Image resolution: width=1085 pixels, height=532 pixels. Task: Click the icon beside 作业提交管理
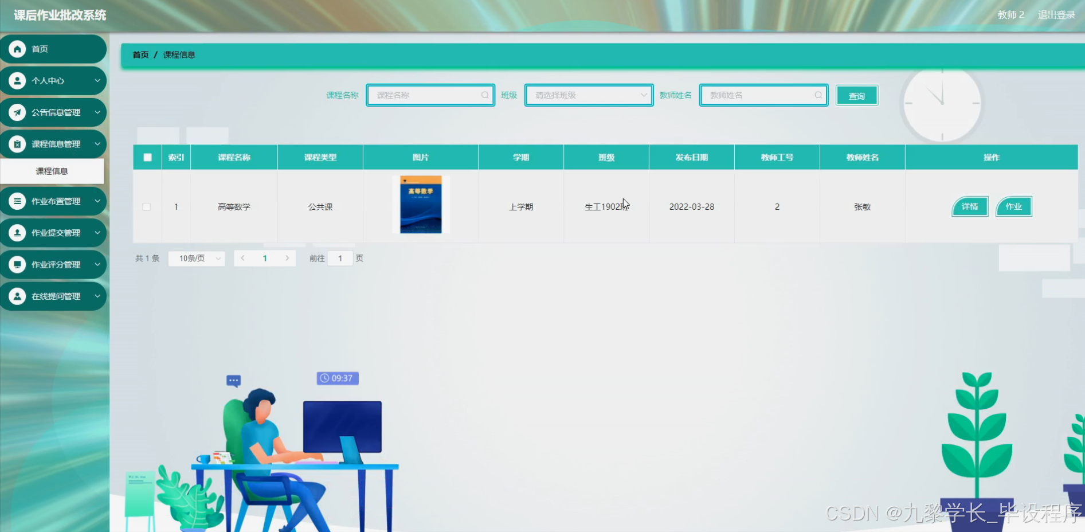click(17, 233)
